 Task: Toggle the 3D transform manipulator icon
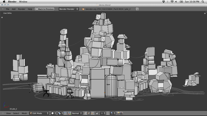point(70,113)
